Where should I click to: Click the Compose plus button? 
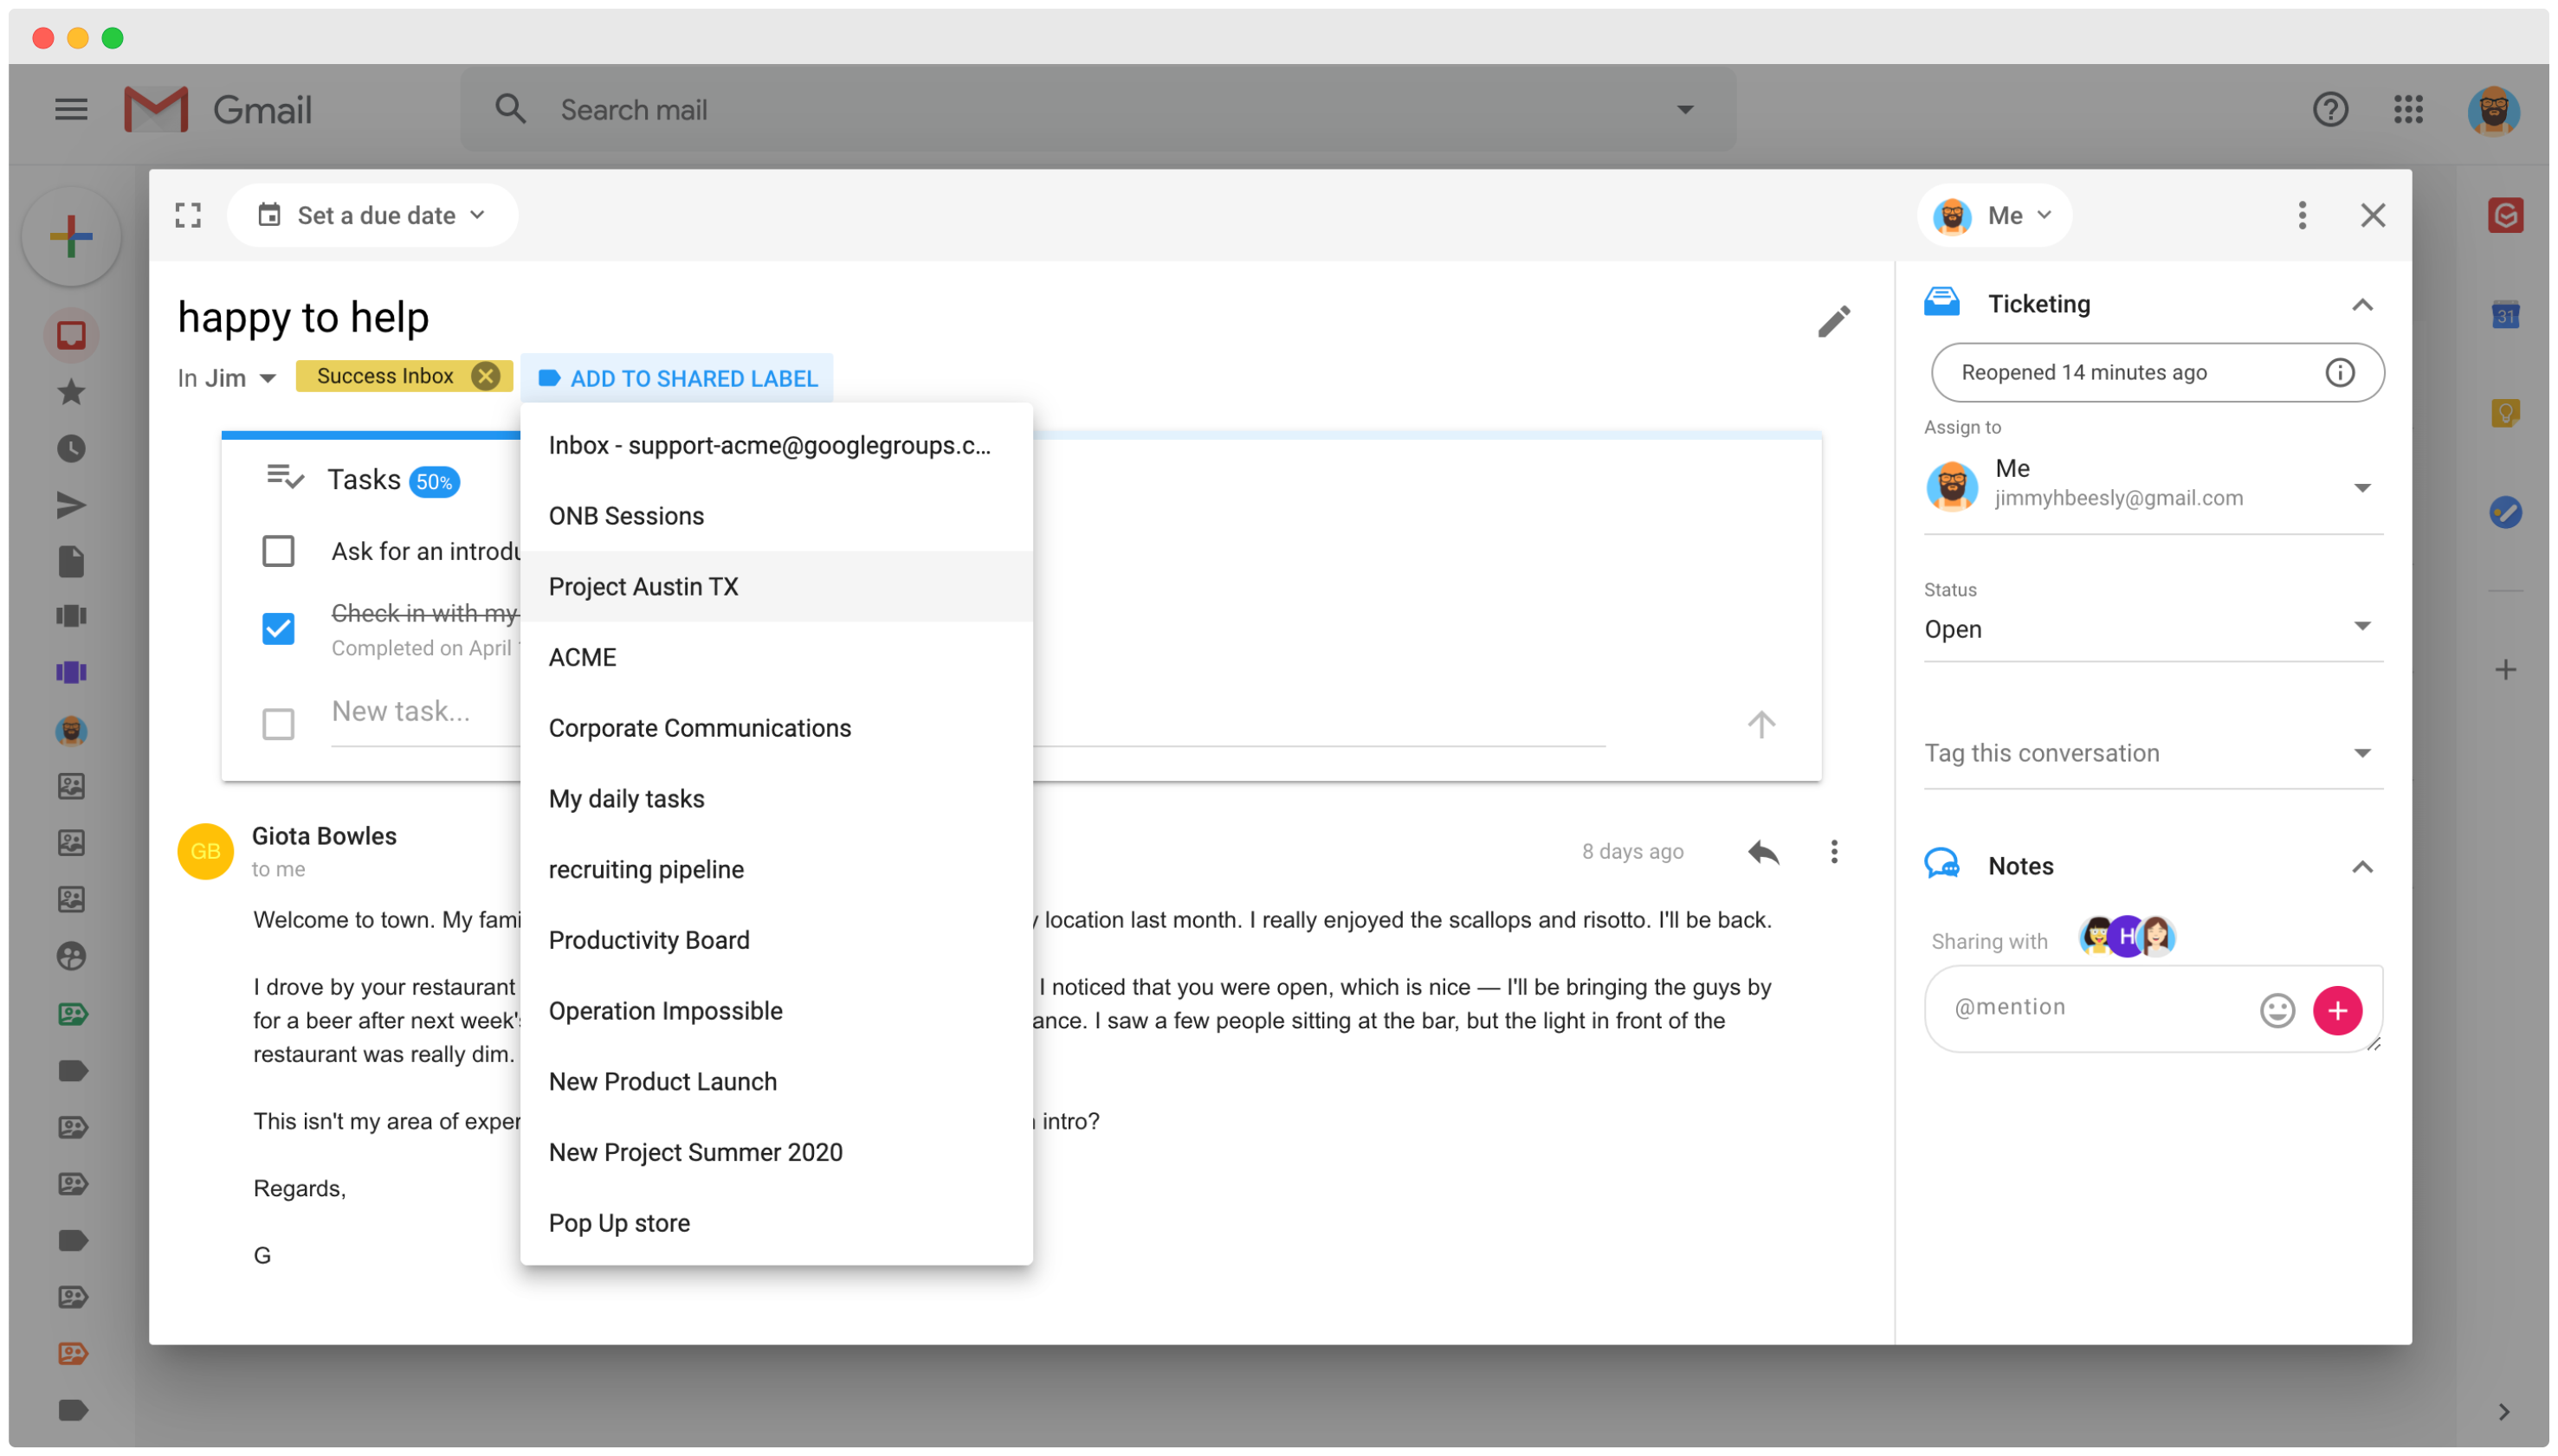tap(71, 237)
